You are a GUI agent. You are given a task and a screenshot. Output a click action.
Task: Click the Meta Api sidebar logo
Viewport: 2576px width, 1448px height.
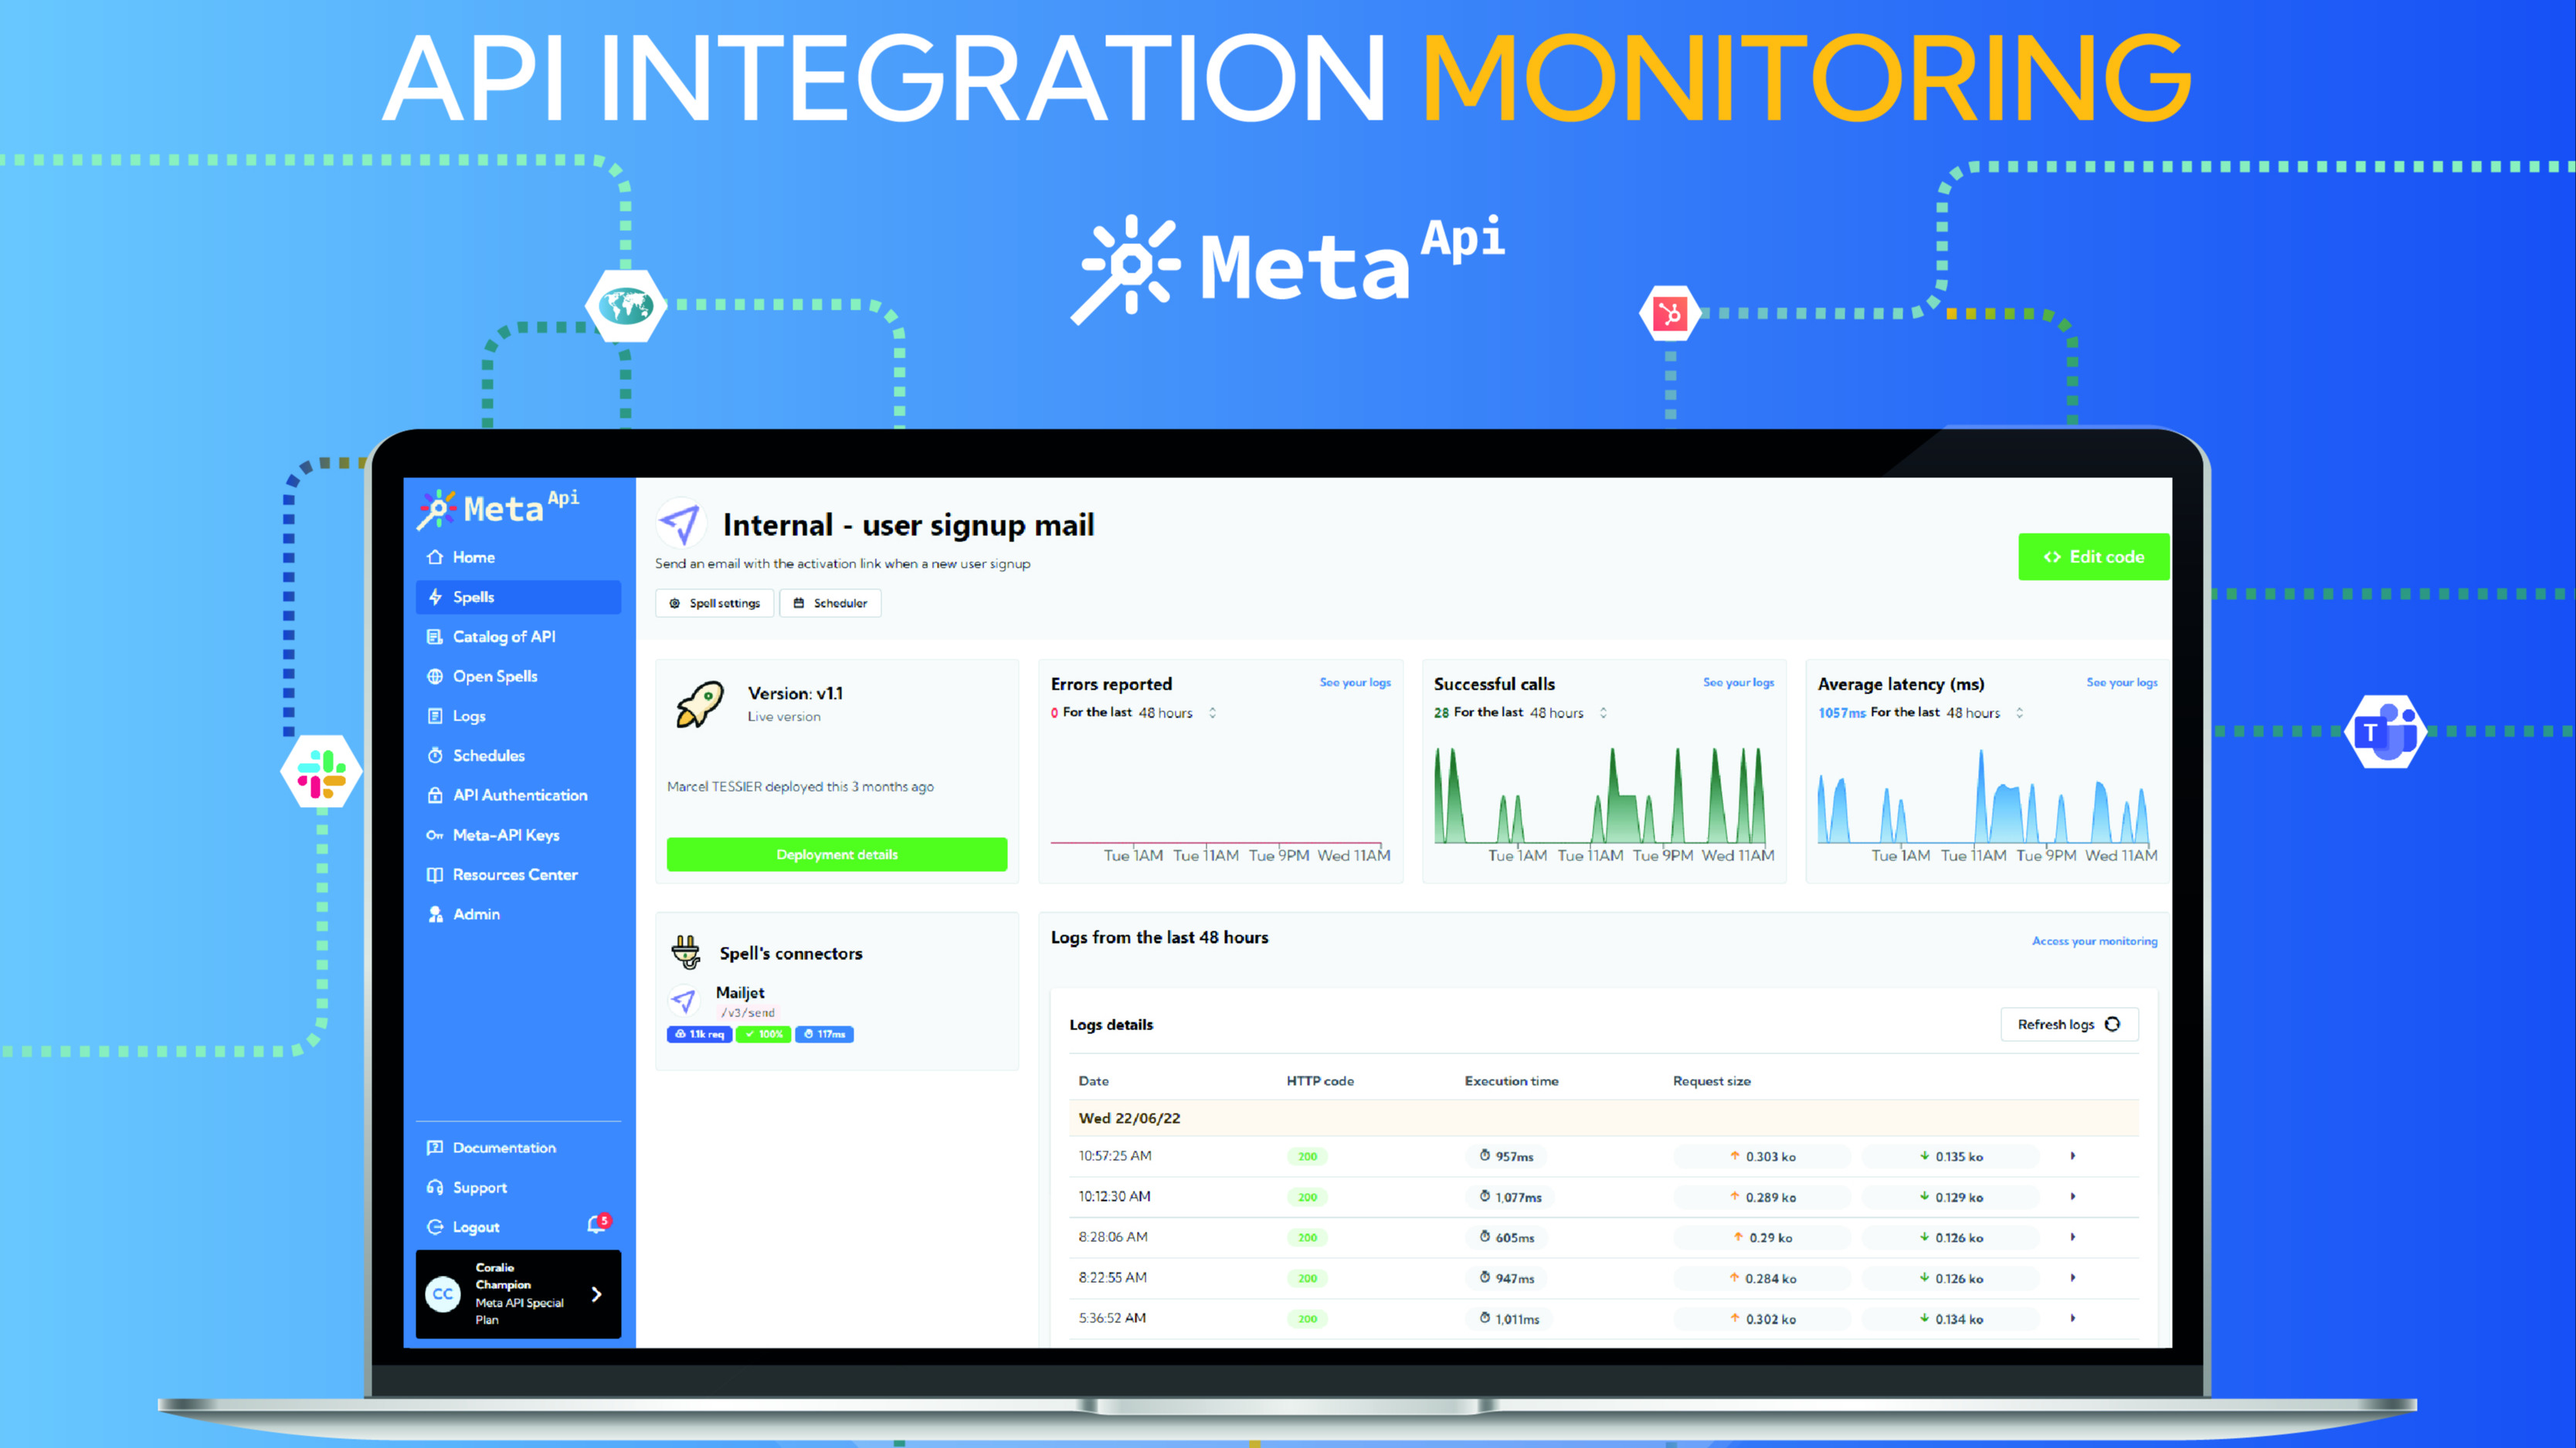498,508
